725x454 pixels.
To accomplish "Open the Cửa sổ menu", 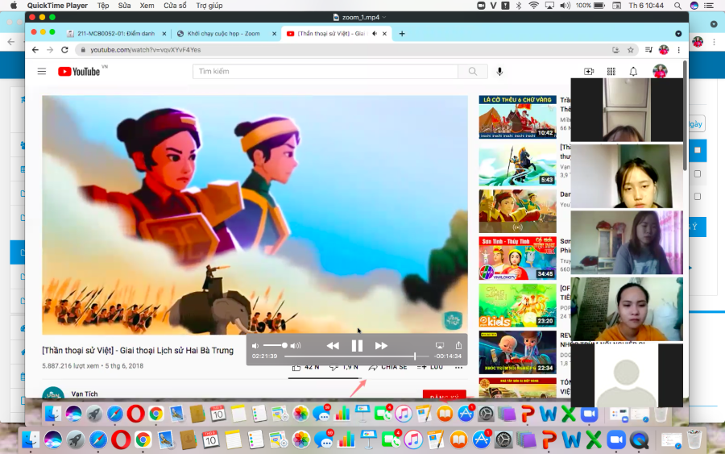I will 176,6.
